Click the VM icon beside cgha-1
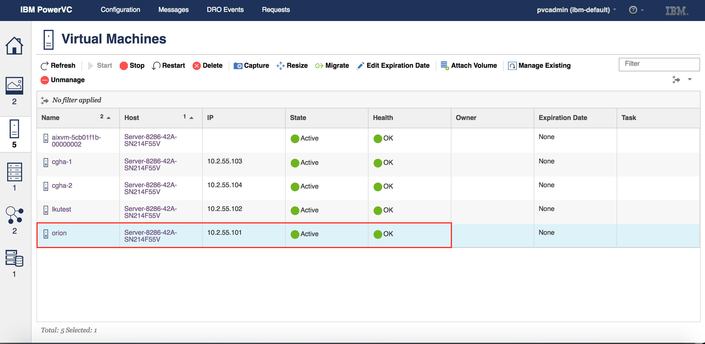This screenshot has height=344, width=705. (46, 162)
